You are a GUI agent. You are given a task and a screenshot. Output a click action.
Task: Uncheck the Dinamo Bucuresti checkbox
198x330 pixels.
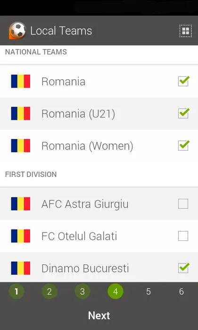point(183,268)
